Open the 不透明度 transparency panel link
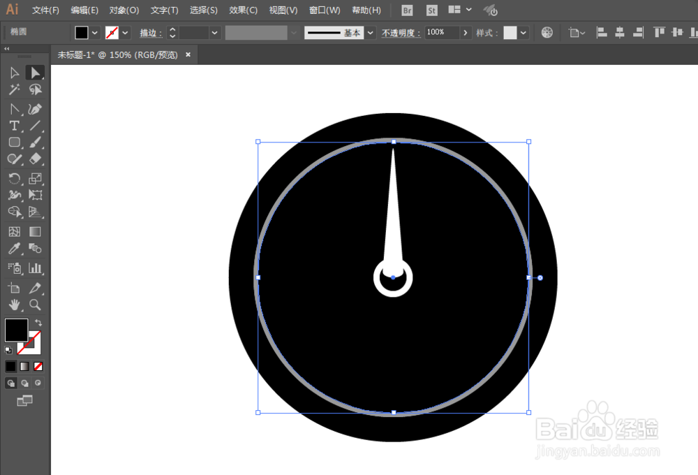The image size is (698, 475). tap(401, 33)
